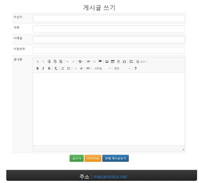This screenshot has height=183, width=199.
Task: Click the Remove Format icon
Action: (56, 68)
